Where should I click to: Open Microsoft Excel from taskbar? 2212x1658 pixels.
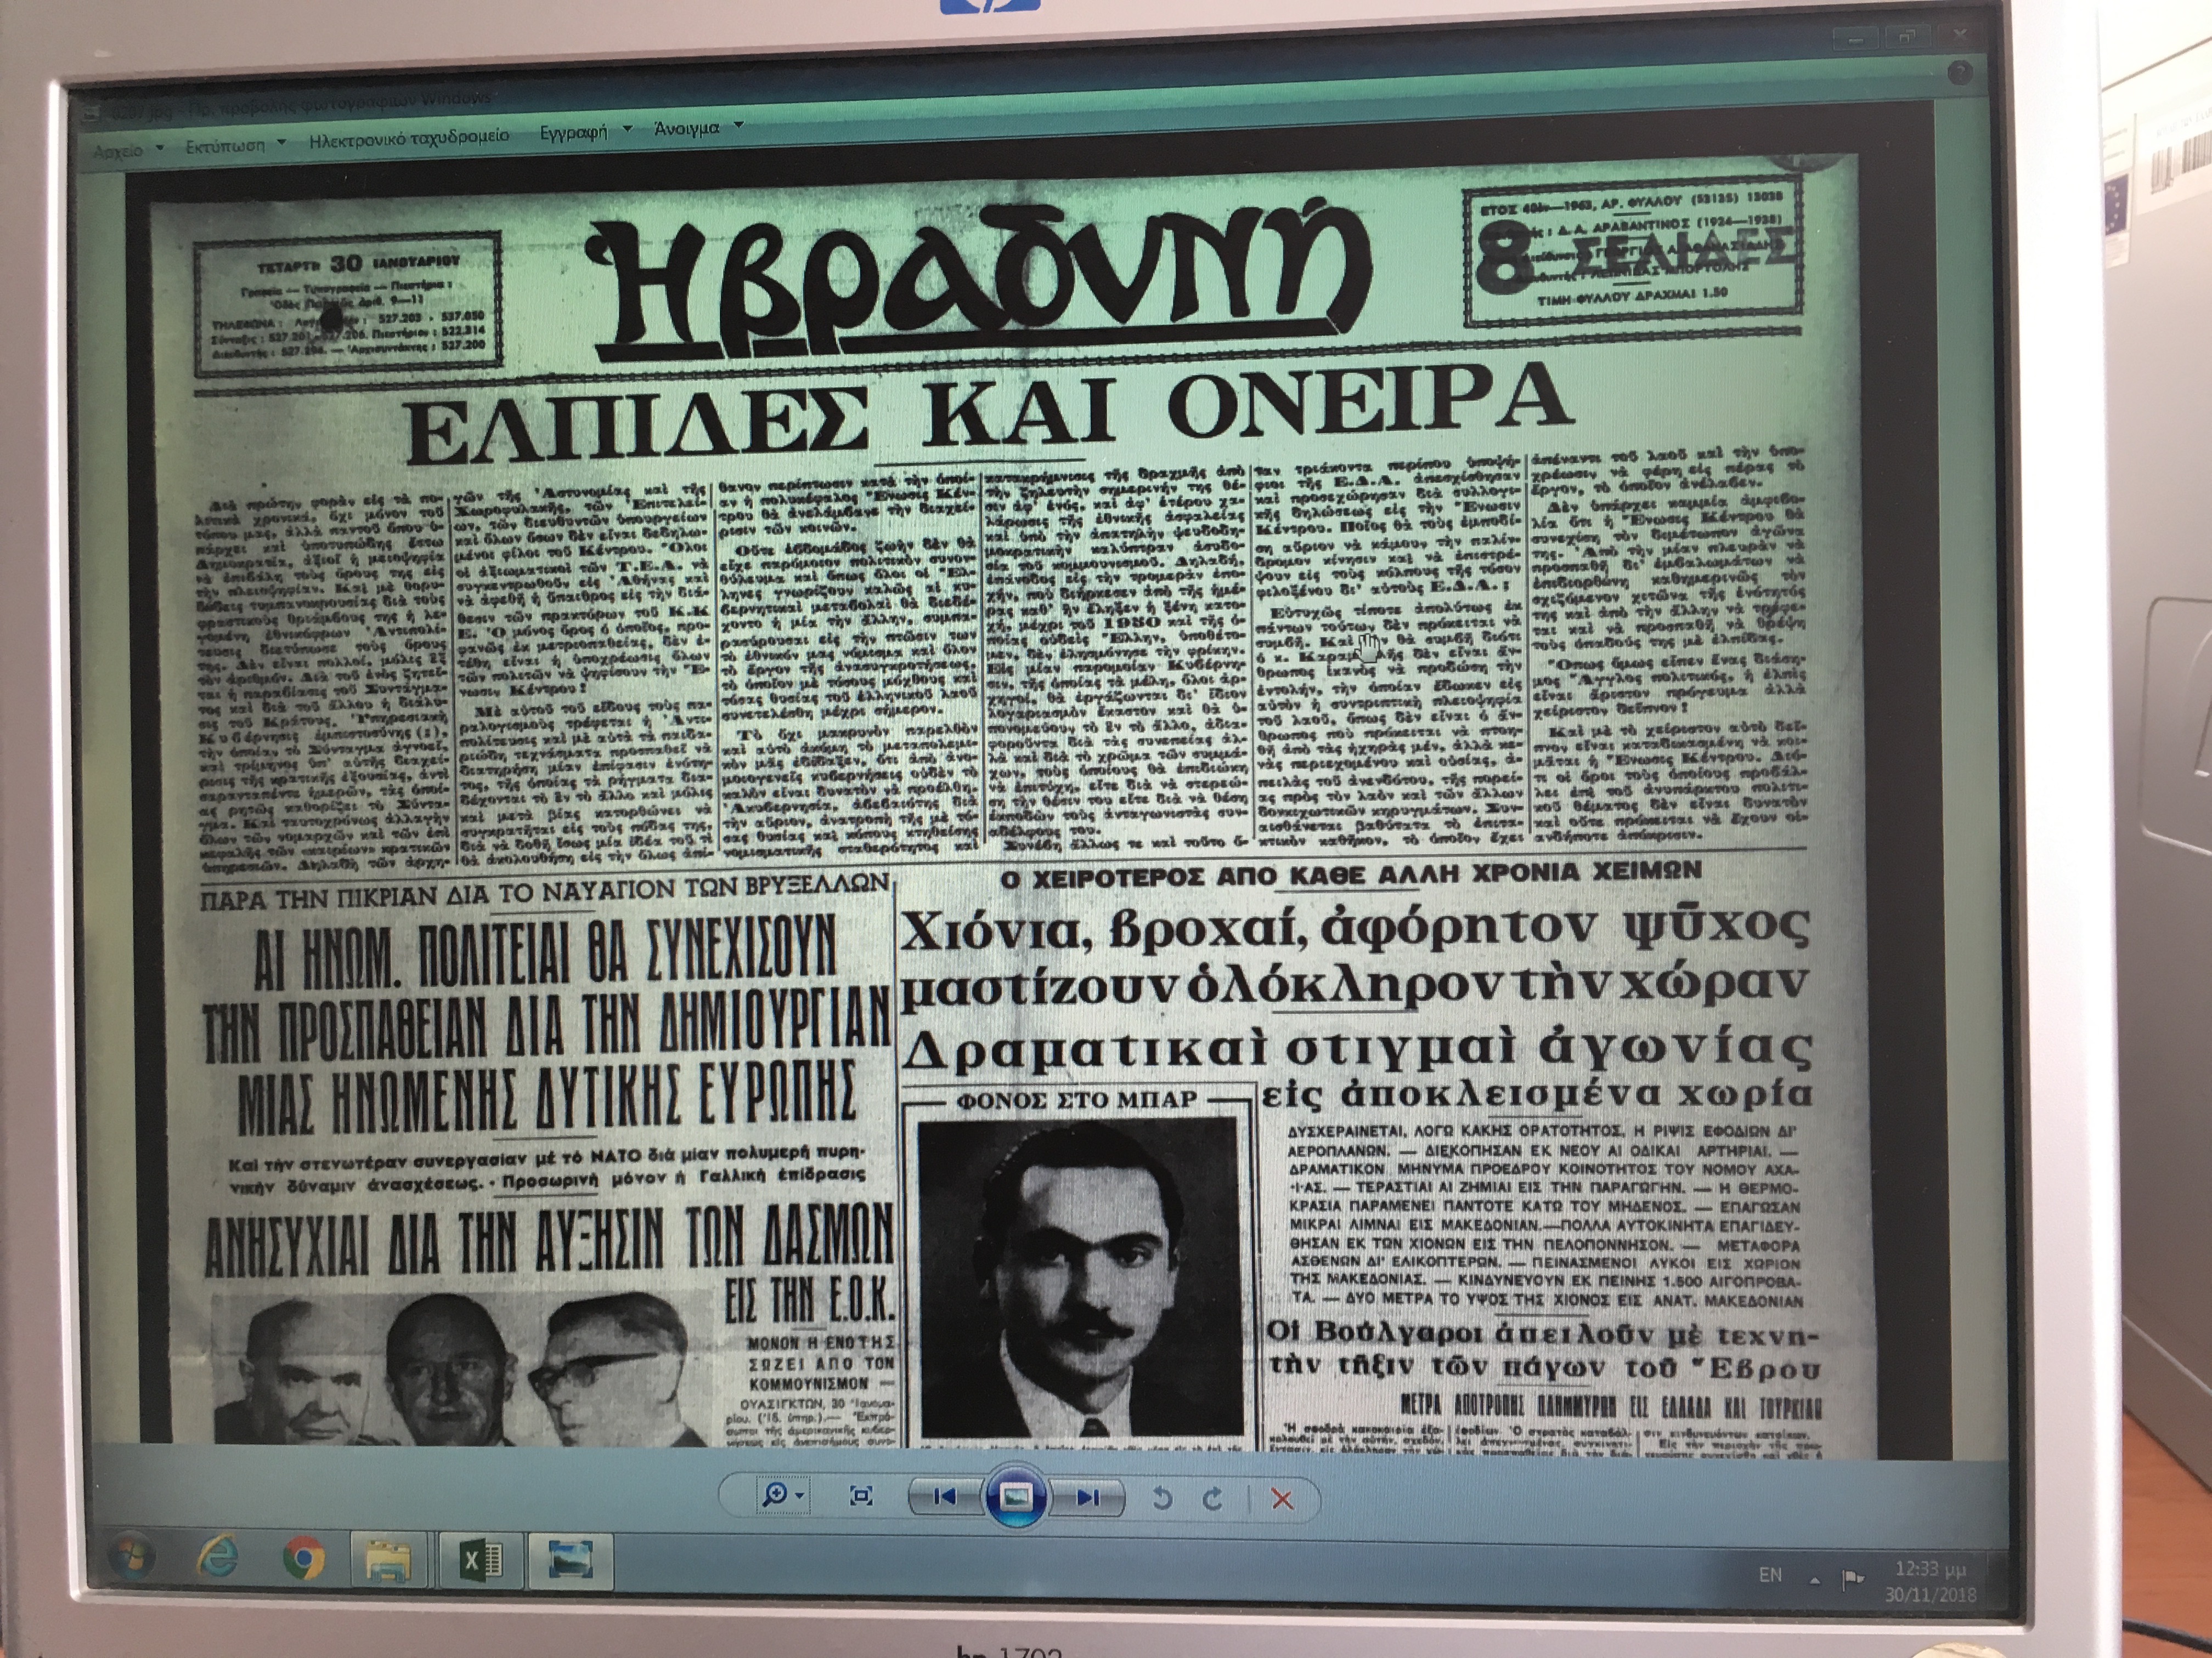(x=482, y=1560)
